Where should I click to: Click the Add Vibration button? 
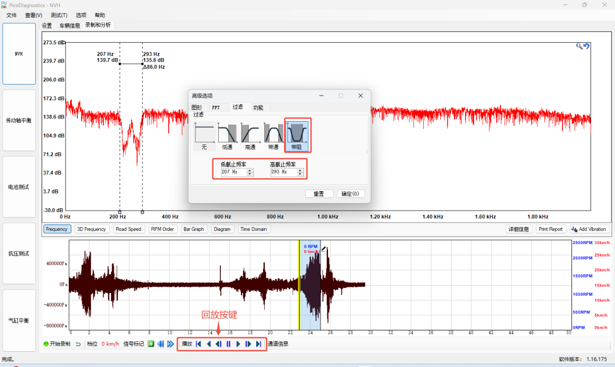tap(589, 229)
